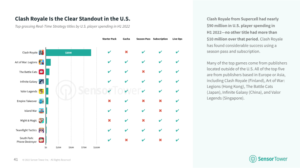This screenshot has width=300, height=168.
Task: Select the Live Ops column header
Action: click(x=177, y=39)
